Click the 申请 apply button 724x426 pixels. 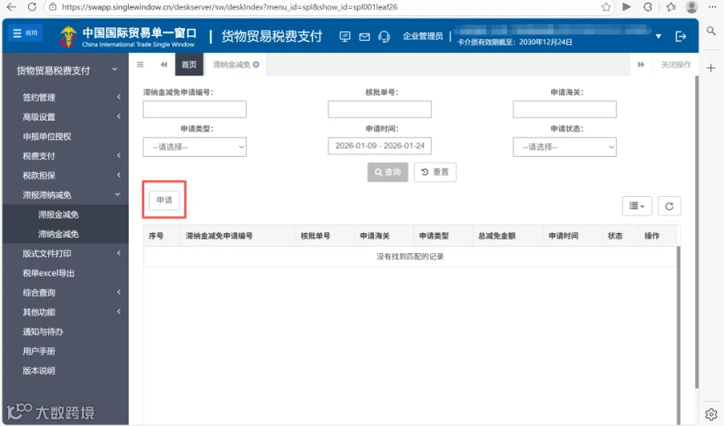point(164,200)
